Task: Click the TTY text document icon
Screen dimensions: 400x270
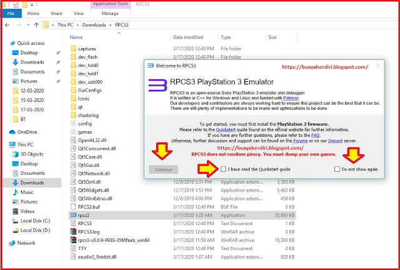Action: [x=73, y=248]
